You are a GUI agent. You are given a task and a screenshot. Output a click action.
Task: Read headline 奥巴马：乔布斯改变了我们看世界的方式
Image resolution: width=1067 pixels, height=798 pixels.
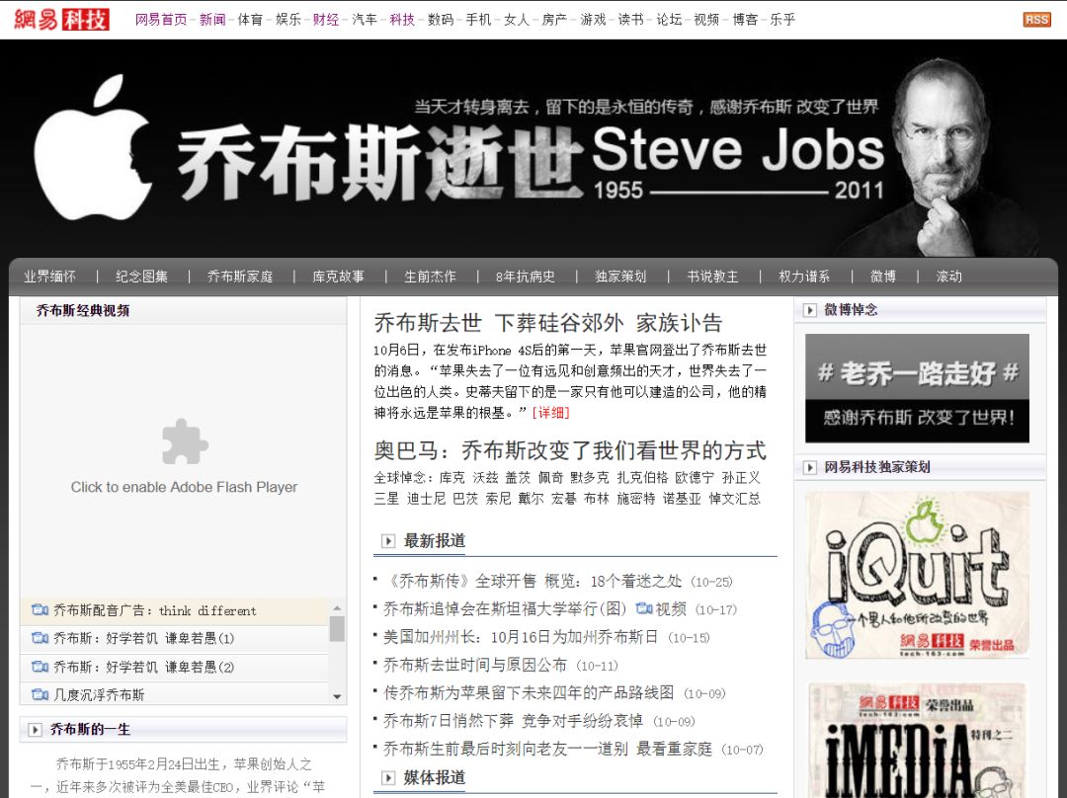570,450
